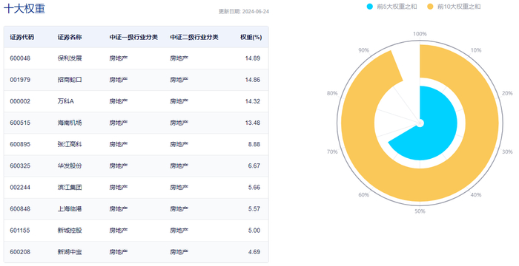Select stock code 600848
Viewport: 519px width, 266px height.
(x=20, y=209)
